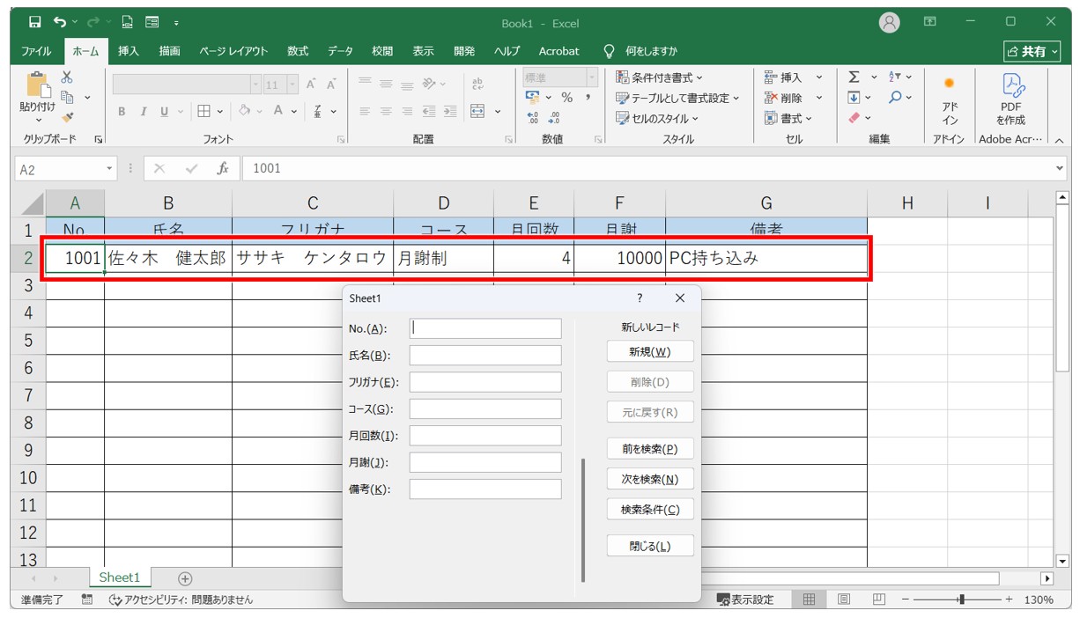
Task: Click the Fill down arrow icon
Action: (x=854, y=98)
